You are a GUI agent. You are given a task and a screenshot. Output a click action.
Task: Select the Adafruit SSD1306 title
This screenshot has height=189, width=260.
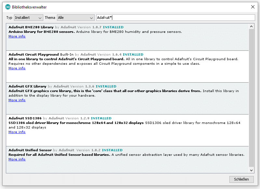click(x=25, y=118)
